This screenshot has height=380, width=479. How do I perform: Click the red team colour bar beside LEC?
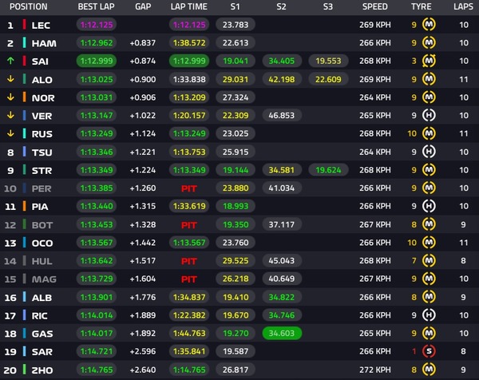click(24, 25)
